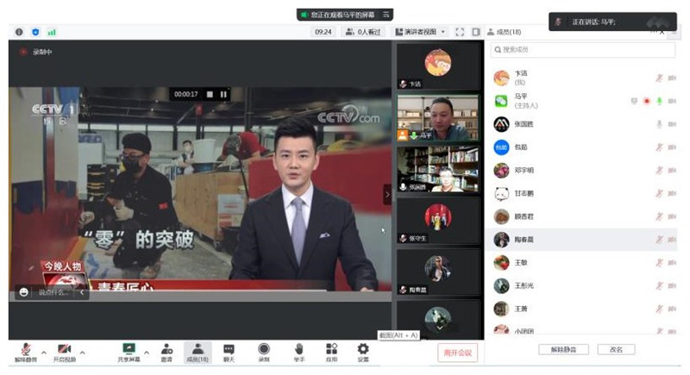Image resolution: width=690 pixels, height=375 pixels.
Task: Click the down chevron at the bottom of the video strip
Action: point(439,328)
